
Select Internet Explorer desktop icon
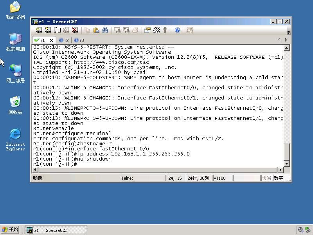pyautogui.click(x=15, y=139)
